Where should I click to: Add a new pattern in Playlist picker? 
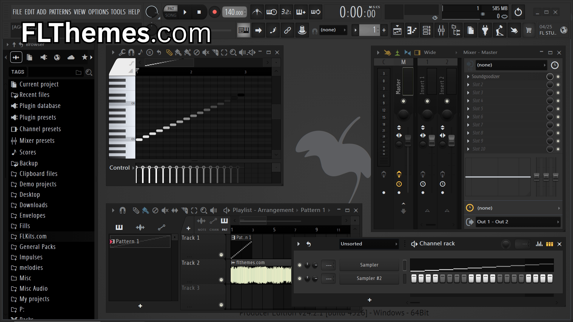pyautogui.click(x=140, y=306)
